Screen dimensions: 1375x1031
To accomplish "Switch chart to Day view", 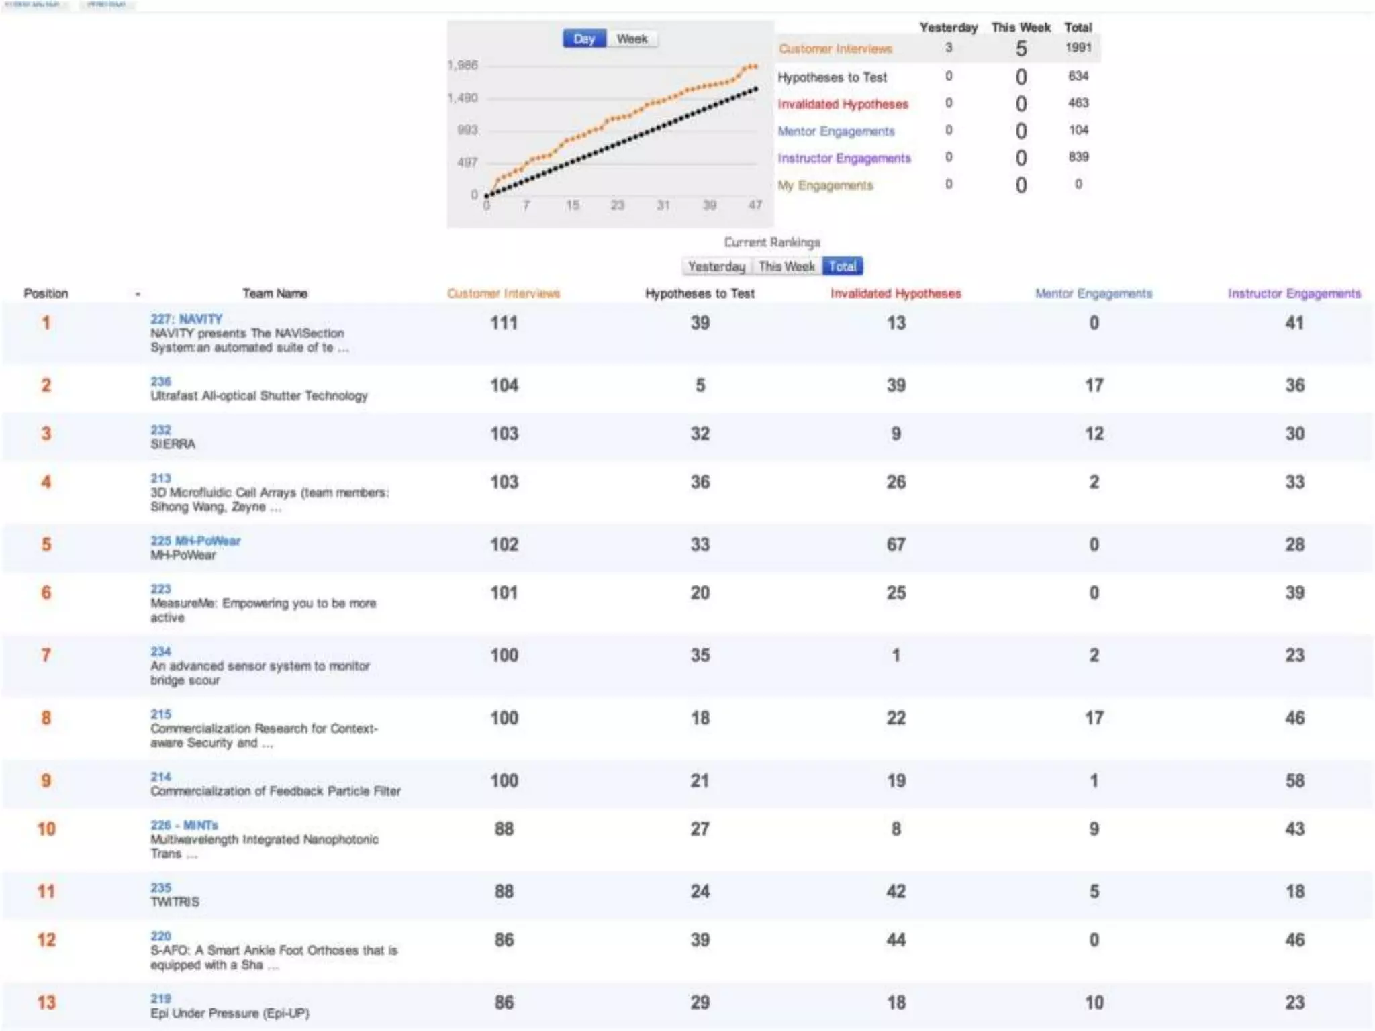I will [583, 39].
